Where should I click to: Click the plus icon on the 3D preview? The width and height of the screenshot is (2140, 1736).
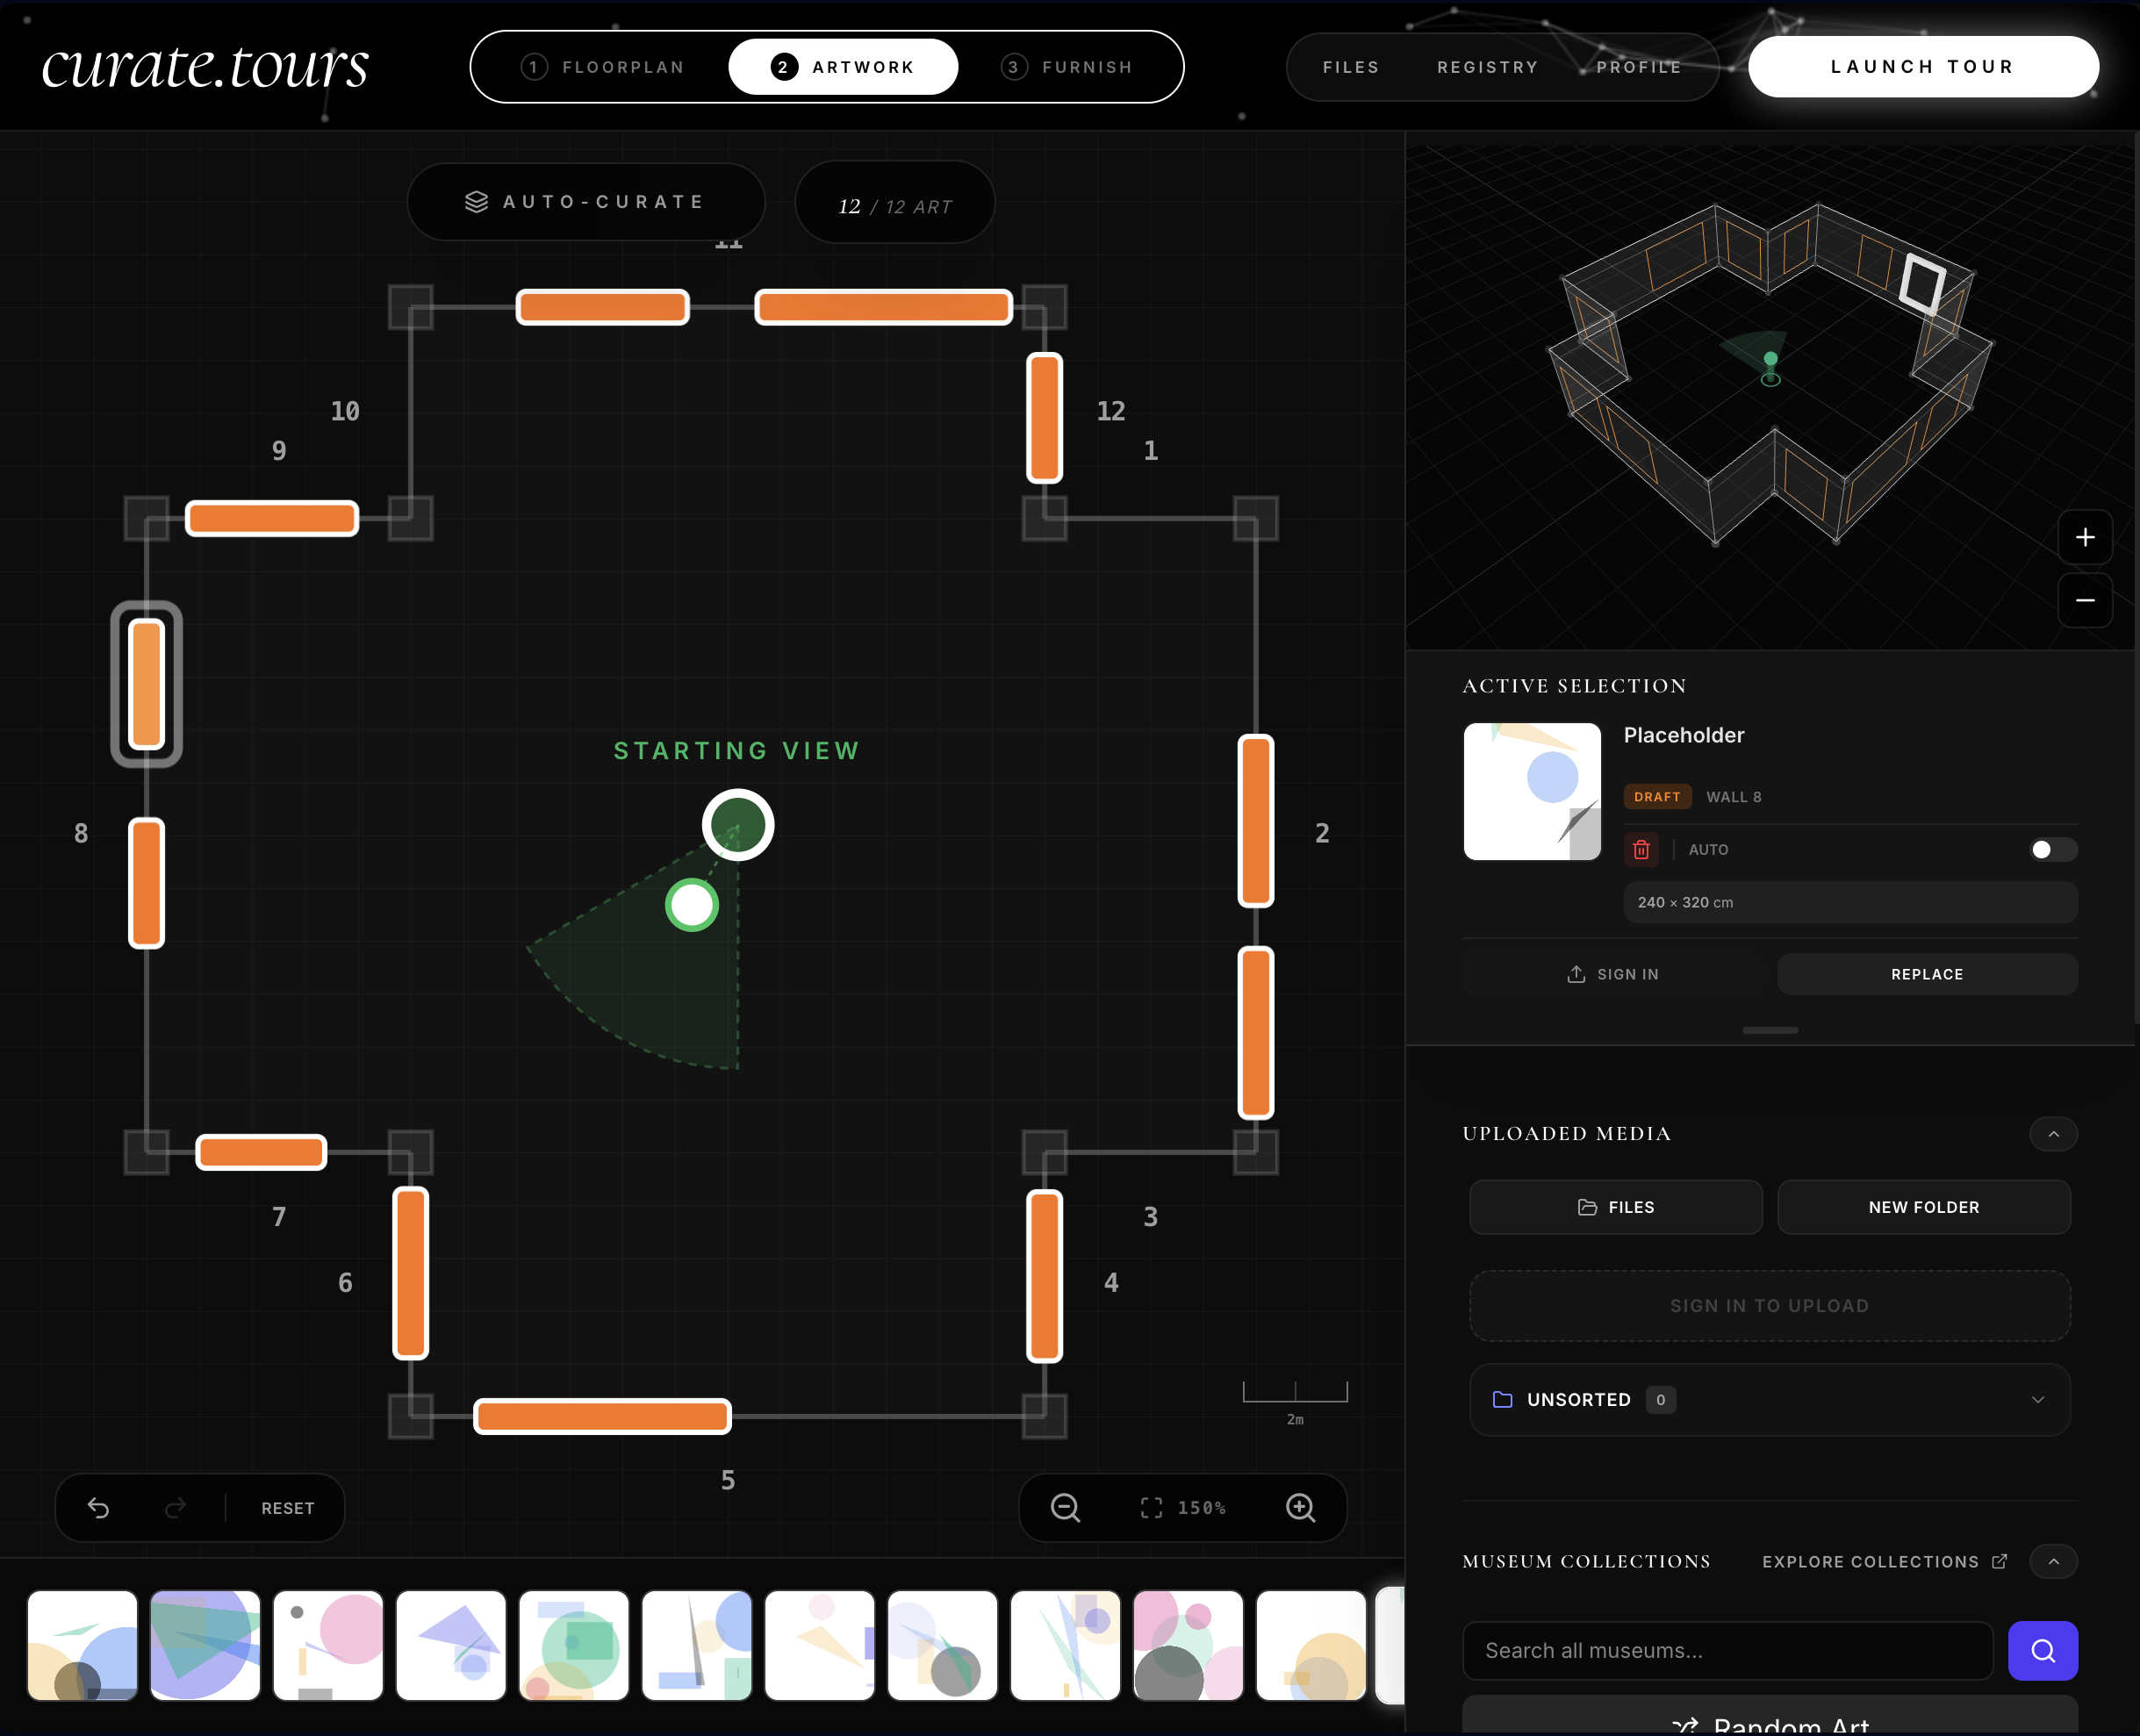(2086, 537)
